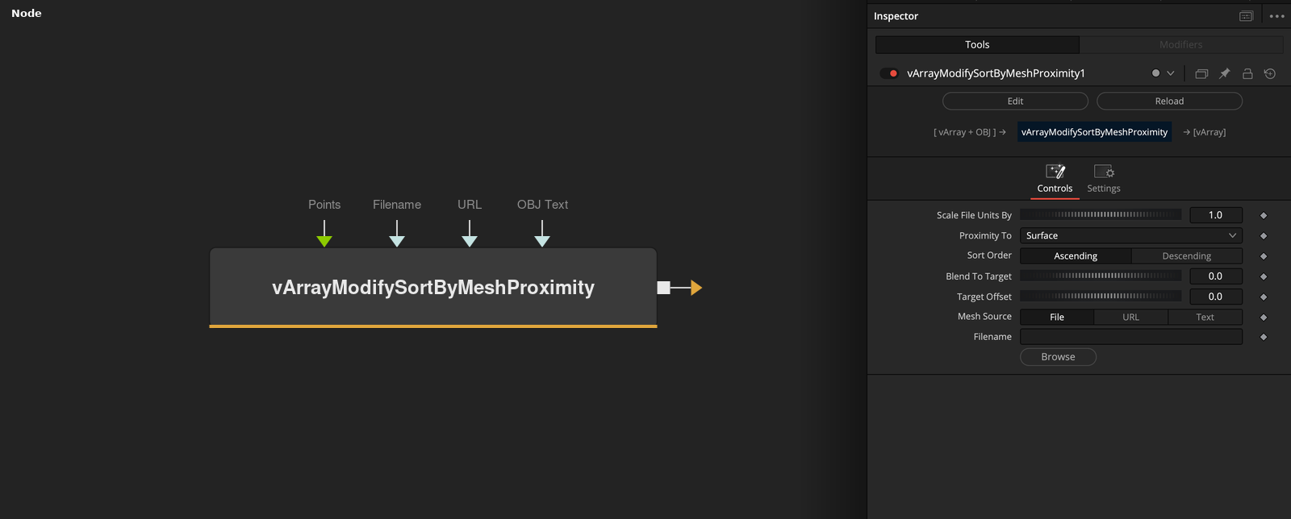Viewport: 1291px width, 519px height.
Task: Expand the color dropdown chevron beside the dot
Action: point(1171,73)
